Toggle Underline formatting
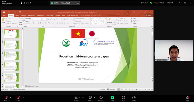Viewport: 194px width, 102px height. click(38, 23)
